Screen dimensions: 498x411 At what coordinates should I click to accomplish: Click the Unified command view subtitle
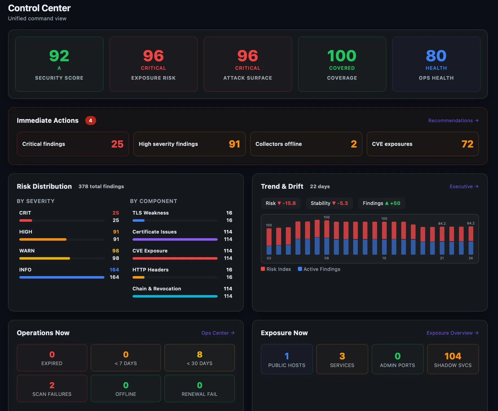37,18
